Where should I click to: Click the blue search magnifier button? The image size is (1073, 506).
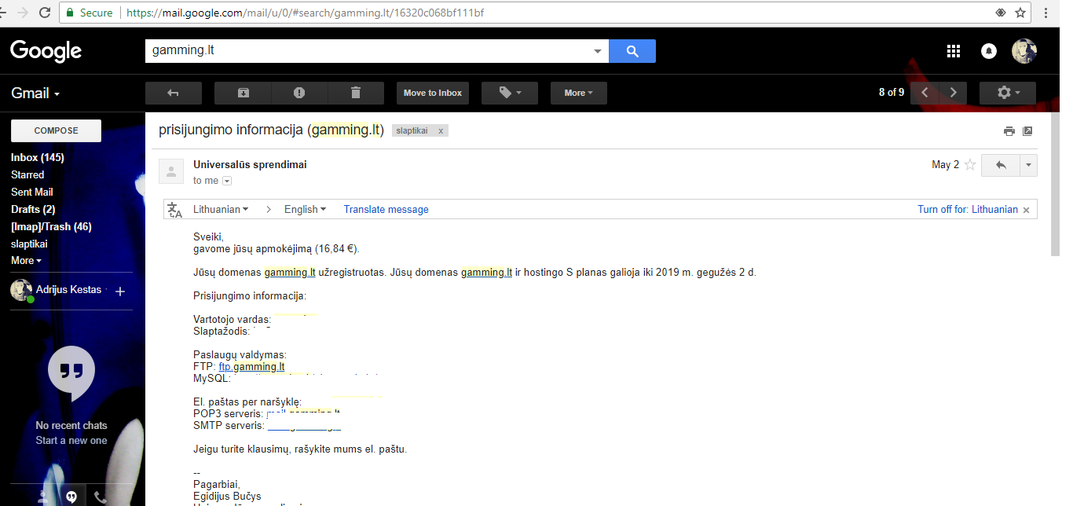(632, 51)
